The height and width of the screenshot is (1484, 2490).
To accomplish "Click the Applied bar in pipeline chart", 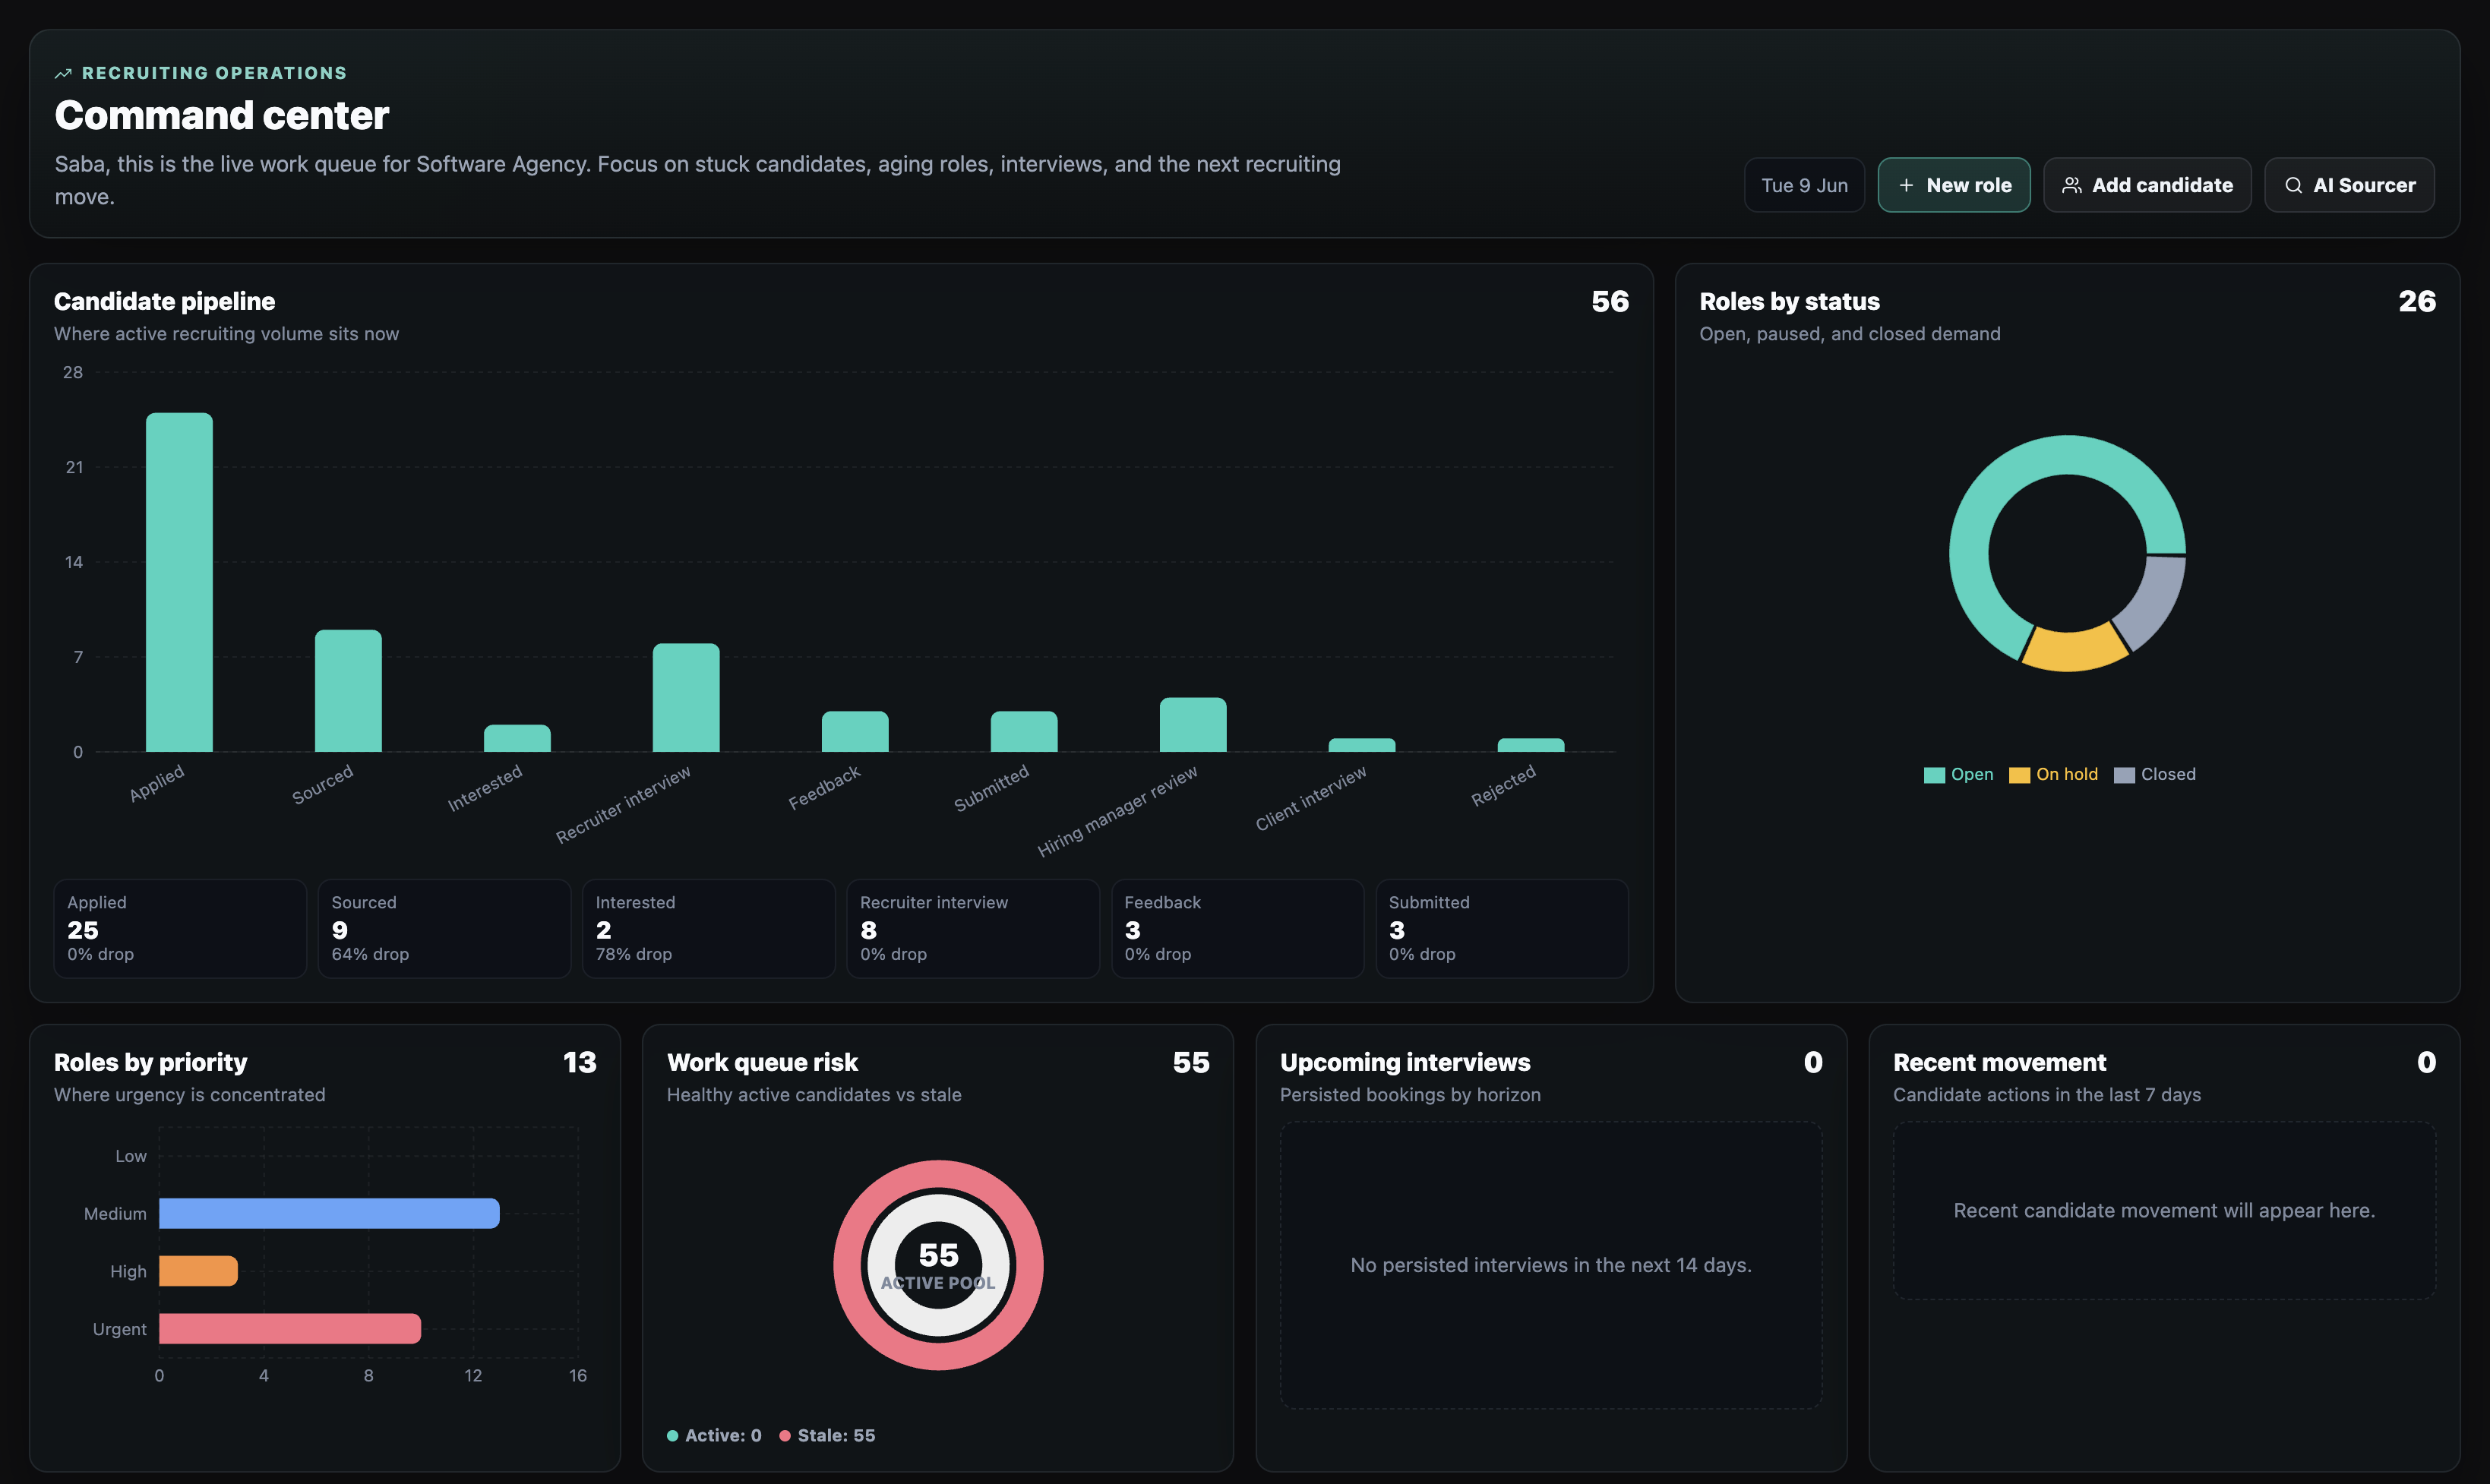I will 179,582.
